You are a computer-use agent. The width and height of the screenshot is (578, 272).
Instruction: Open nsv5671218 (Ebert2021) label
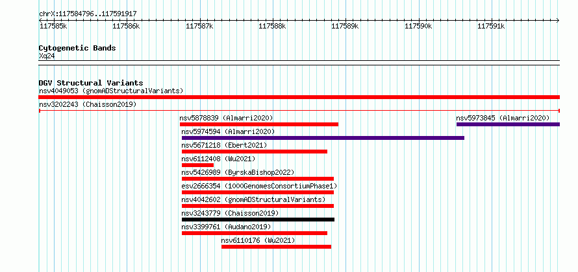(224, 145)
